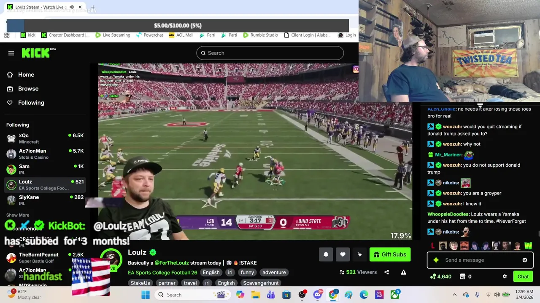The width and height of the screenshot is (540, 303).
Task: Click the Scavengerhunt tag
Action: tap(261, 283)
